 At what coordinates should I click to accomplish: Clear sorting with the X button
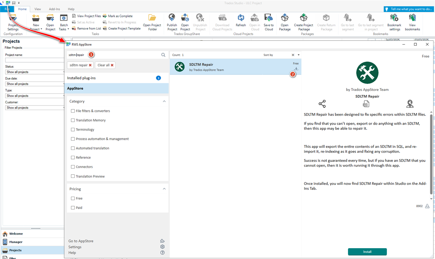[293, 55]
